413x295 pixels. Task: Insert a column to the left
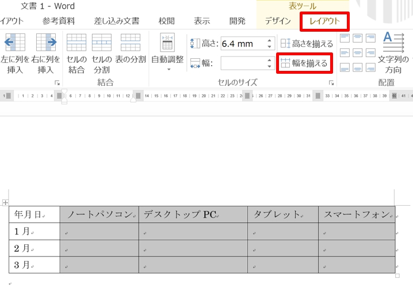(15, 54)
